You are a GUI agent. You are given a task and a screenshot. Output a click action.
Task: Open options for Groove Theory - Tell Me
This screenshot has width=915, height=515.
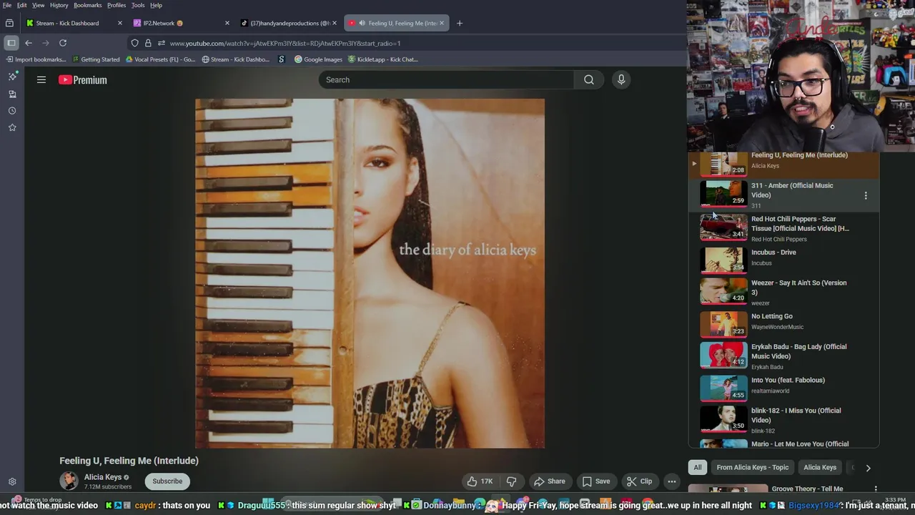coord(876,489)
